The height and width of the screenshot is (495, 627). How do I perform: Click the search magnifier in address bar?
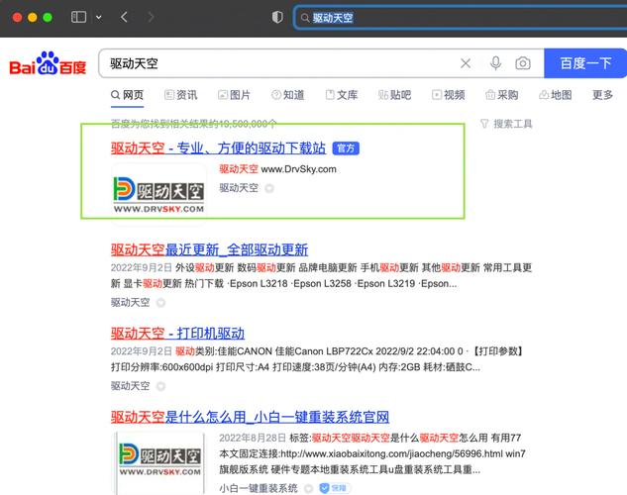point(305,18)
